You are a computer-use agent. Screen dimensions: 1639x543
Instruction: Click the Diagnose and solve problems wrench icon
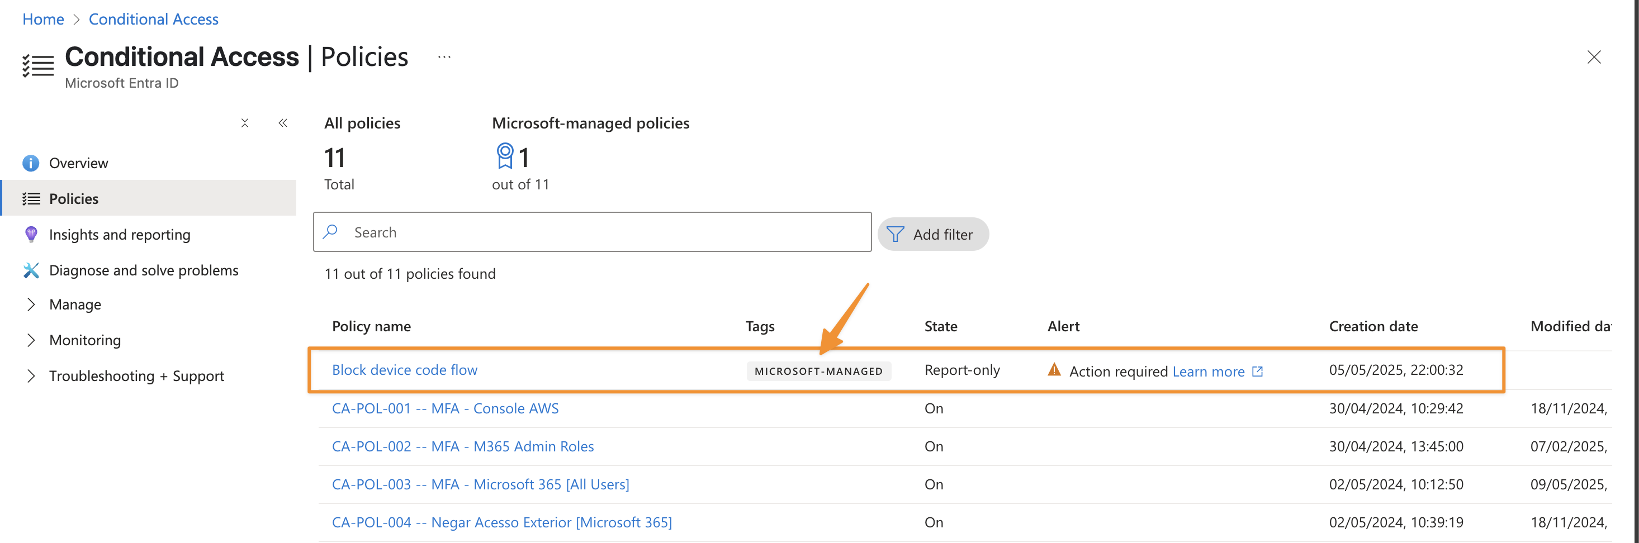coord(31,270)
